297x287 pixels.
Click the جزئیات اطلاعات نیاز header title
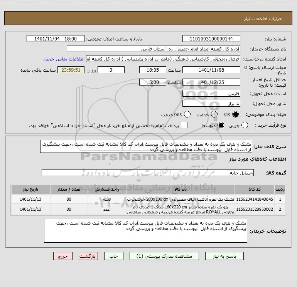click(x=263, y=18)
